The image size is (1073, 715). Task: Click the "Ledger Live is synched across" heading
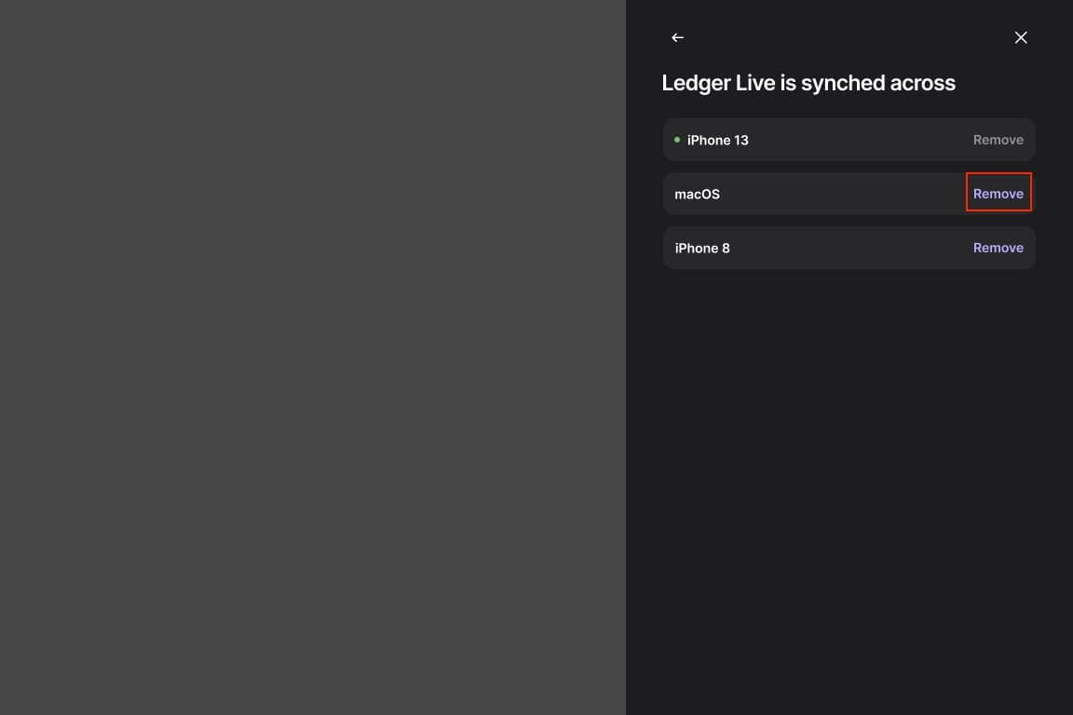click(x=808, y=83)
